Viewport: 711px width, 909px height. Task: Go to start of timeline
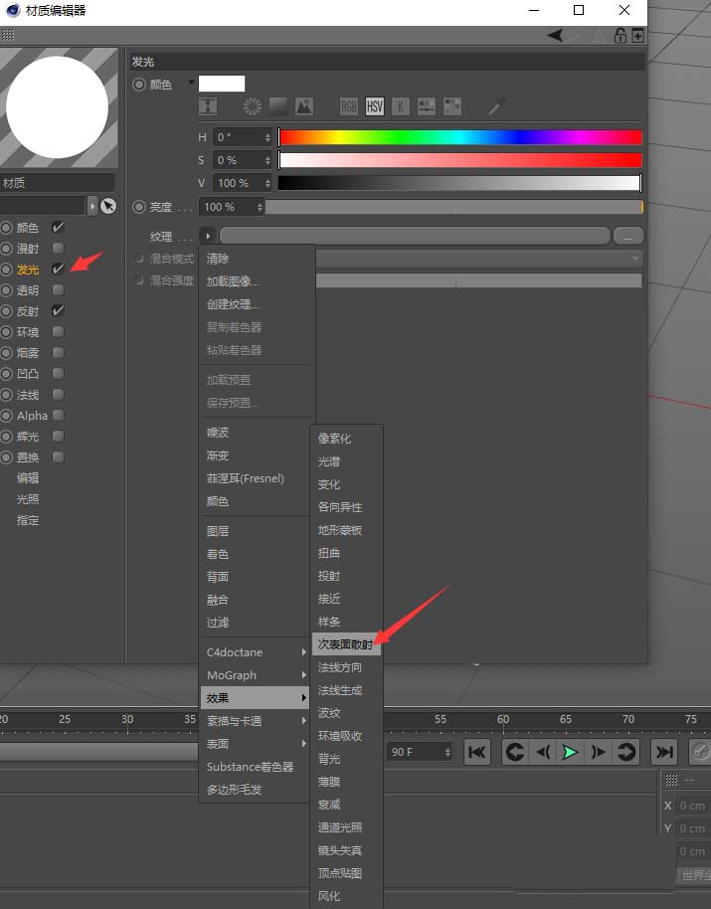click(x=477, y=752)
